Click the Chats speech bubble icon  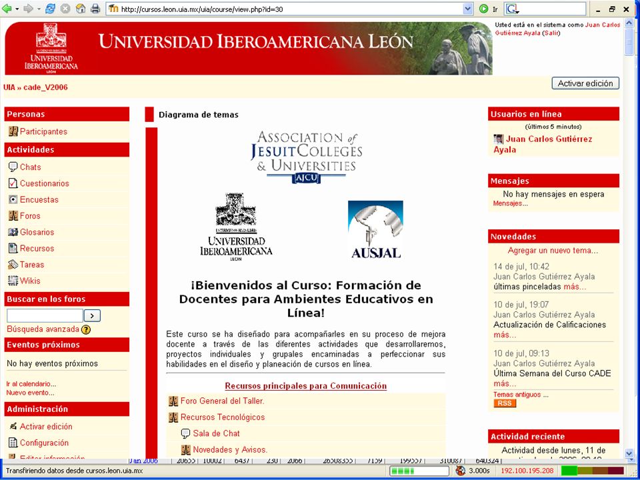pyautogui.click(x=13, y=167)
